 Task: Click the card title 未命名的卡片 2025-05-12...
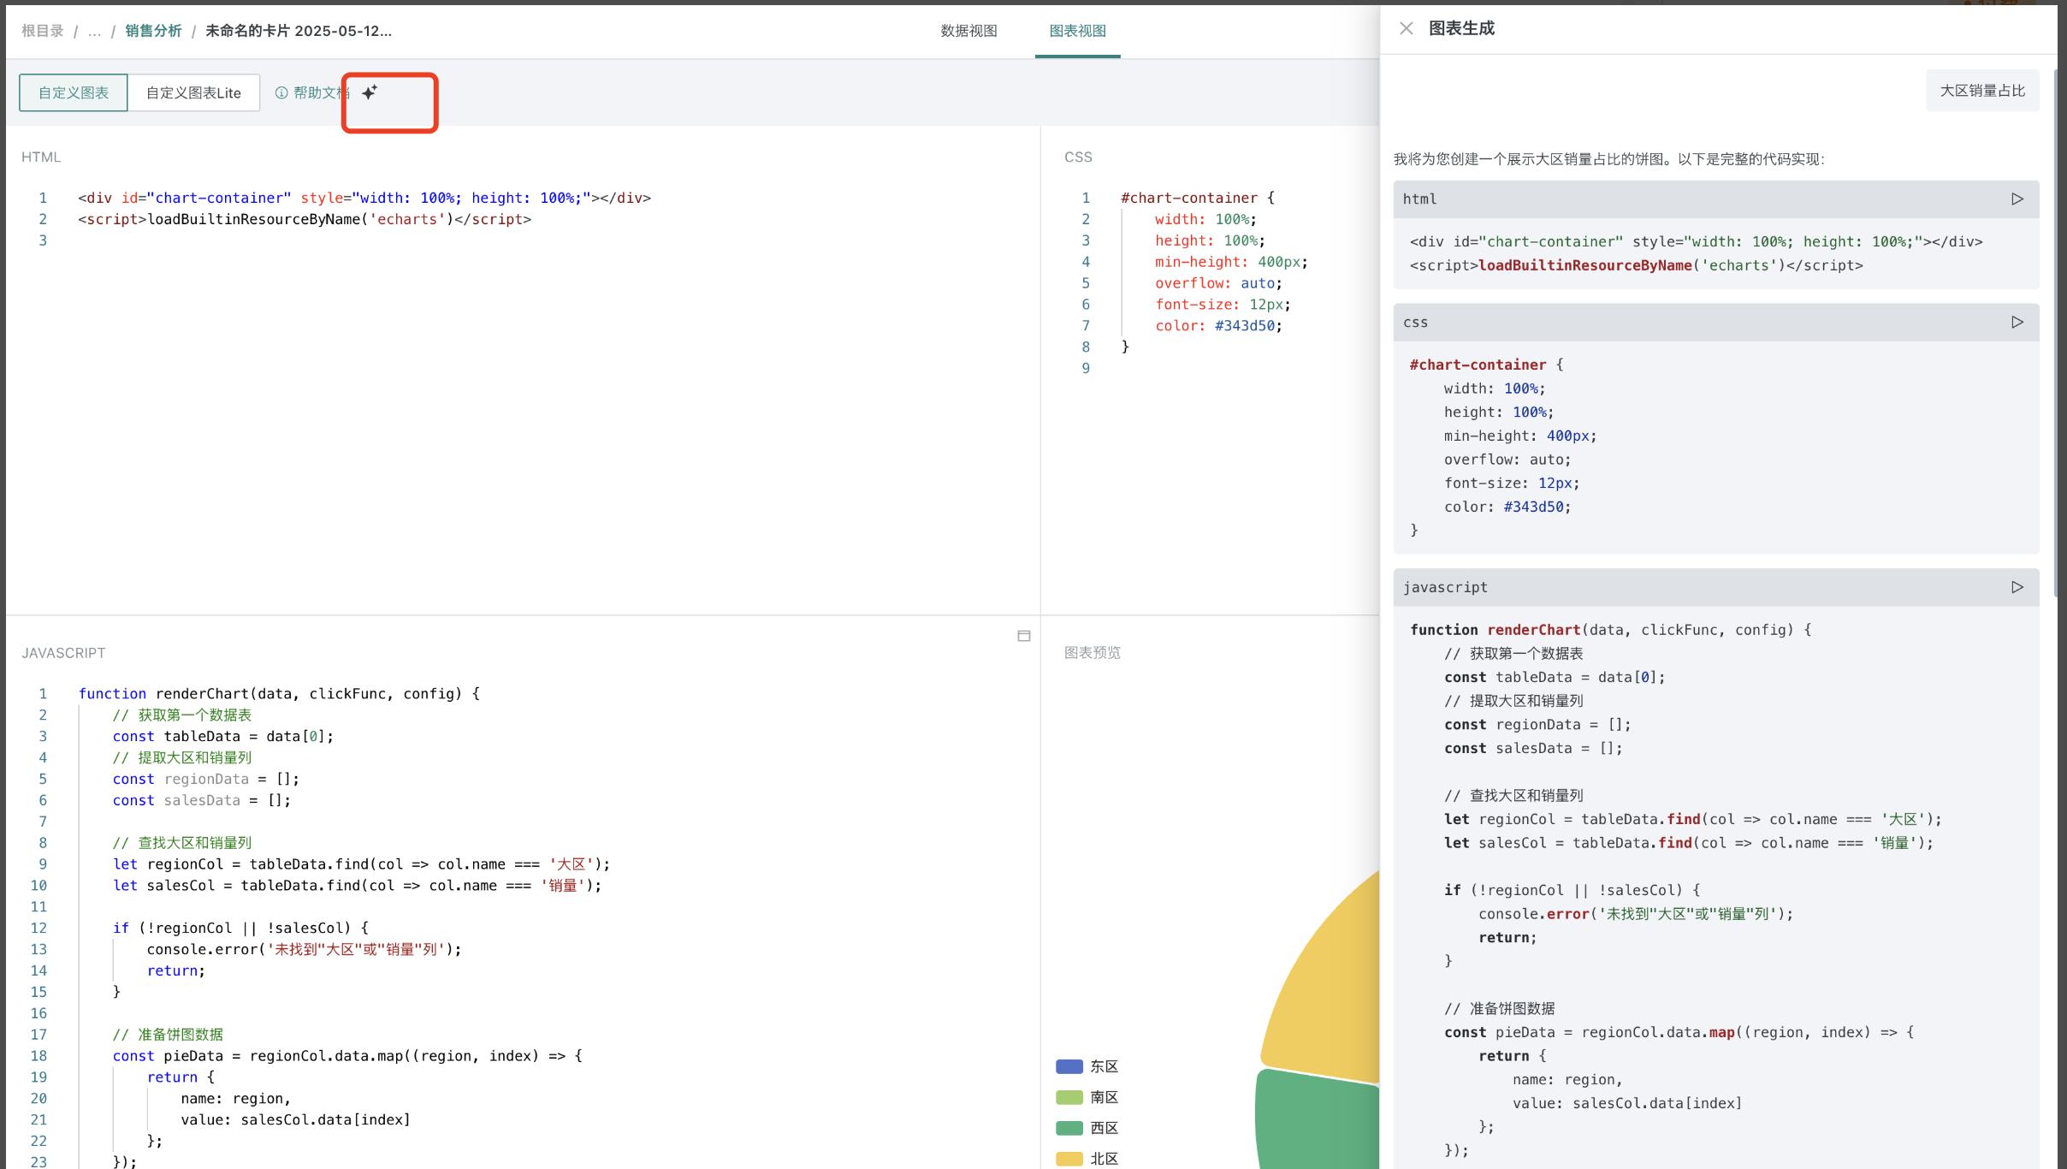(x=299, y=31)
